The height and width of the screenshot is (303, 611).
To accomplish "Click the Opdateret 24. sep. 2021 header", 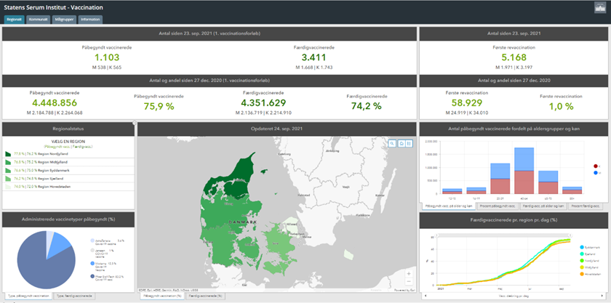I will (x=276, y=129).
